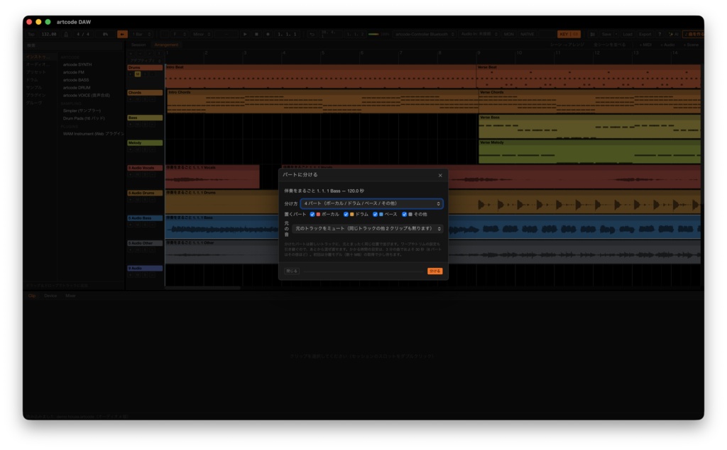This screenshot has width=727, height=450.
Task: Uncheck the その他 part checkbox
Action: pos(404,214)
